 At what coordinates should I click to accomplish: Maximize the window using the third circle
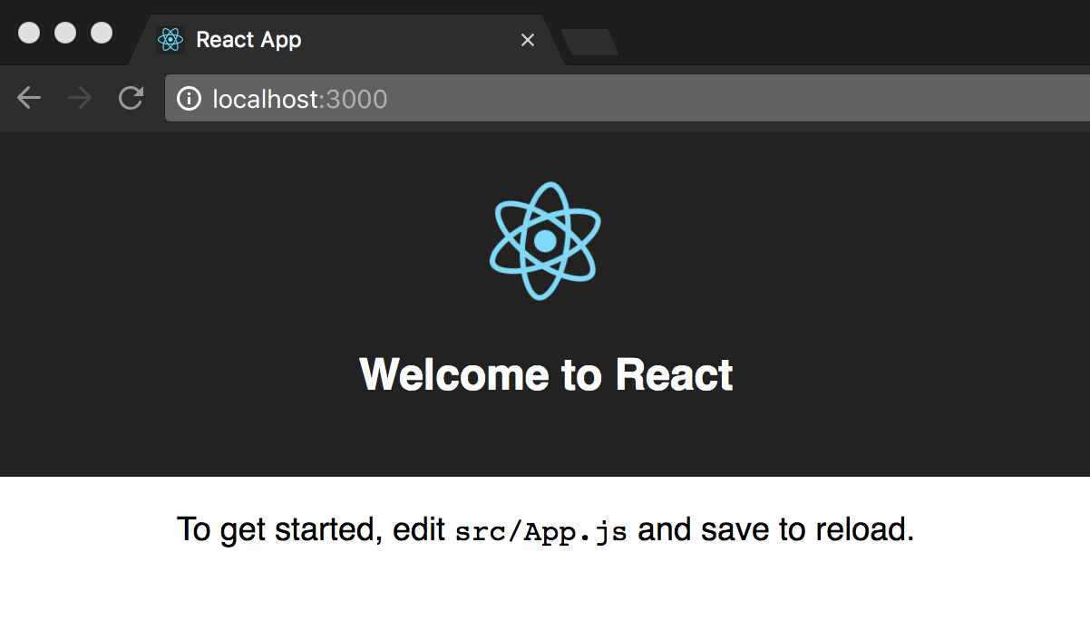coord(102,33)
